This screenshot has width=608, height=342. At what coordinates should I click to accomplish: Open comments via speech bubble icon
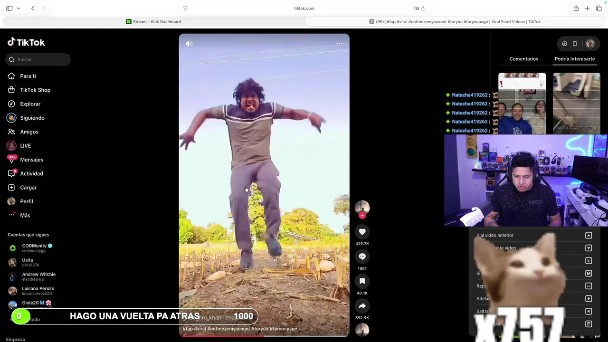point(362,256)
